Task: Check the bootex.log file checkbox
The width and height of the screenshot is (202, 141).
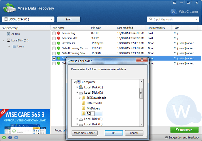Action: point(54,33)
